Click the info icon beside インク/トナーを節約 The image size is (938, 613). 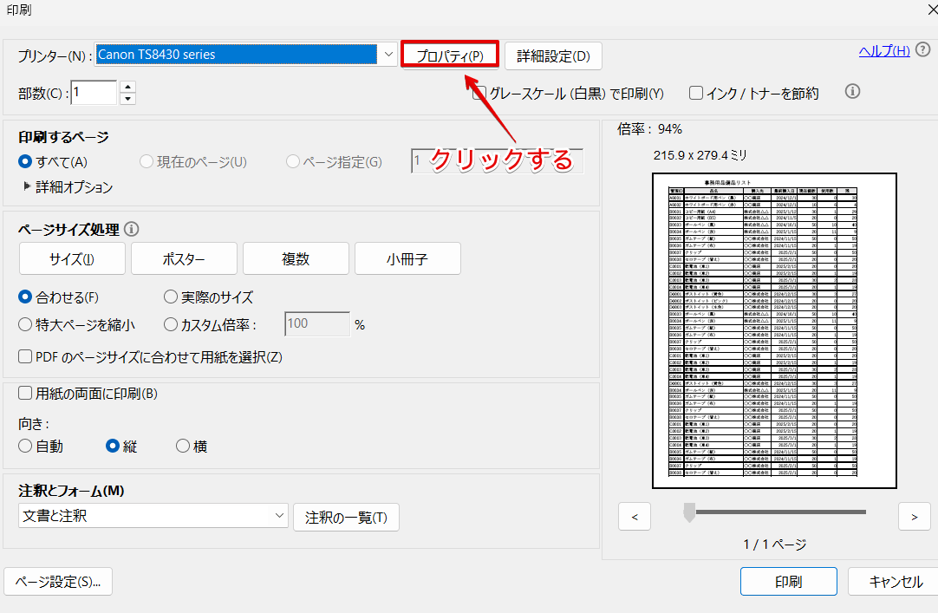852,91
